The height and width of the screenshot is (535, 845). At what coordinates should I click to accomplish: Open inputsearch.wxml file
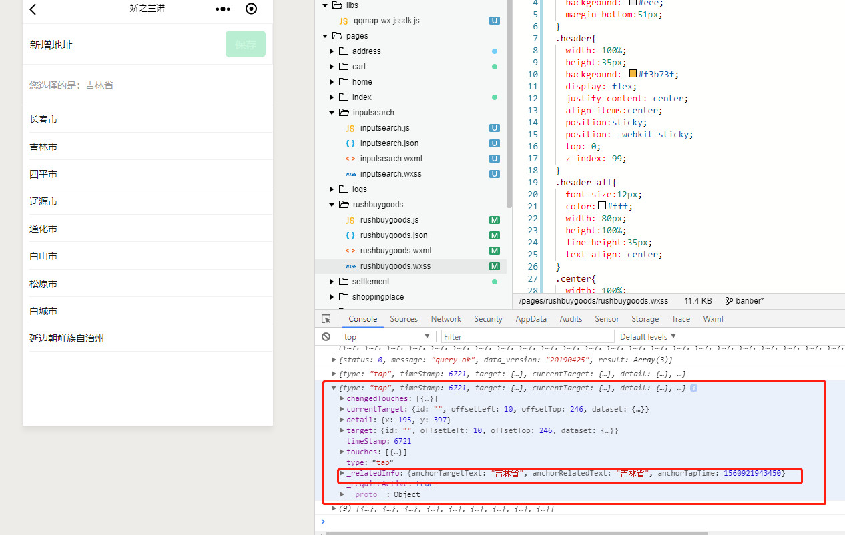(391, 159)
